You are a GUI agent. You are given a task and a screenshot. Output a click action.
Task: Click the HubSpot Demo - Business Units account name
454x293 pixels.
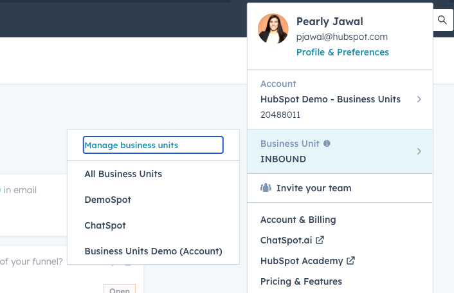[x=331, y=99]
